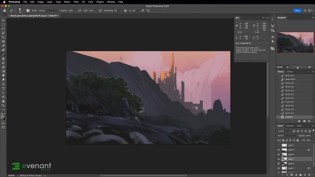The height and width of the screenshot is (177, 315).
Task: Toggle Quick Mask mode
Action: coord(3,123)
